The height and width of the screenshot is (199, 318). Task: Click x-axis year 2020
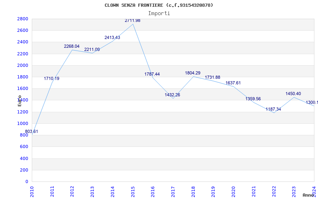click(233, 192)
